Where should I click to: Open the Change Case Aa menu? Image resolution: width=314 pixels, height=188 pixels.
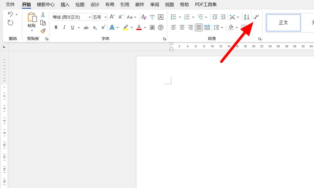[132, 17]
